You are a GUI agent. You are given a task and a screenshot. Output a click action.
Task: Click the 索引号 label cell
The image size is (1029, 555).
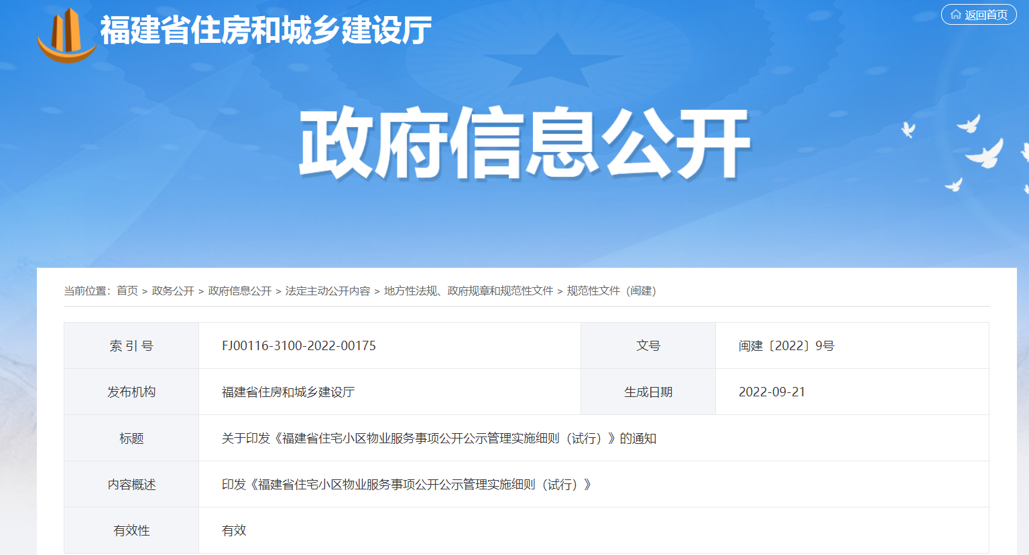(131, 346)
